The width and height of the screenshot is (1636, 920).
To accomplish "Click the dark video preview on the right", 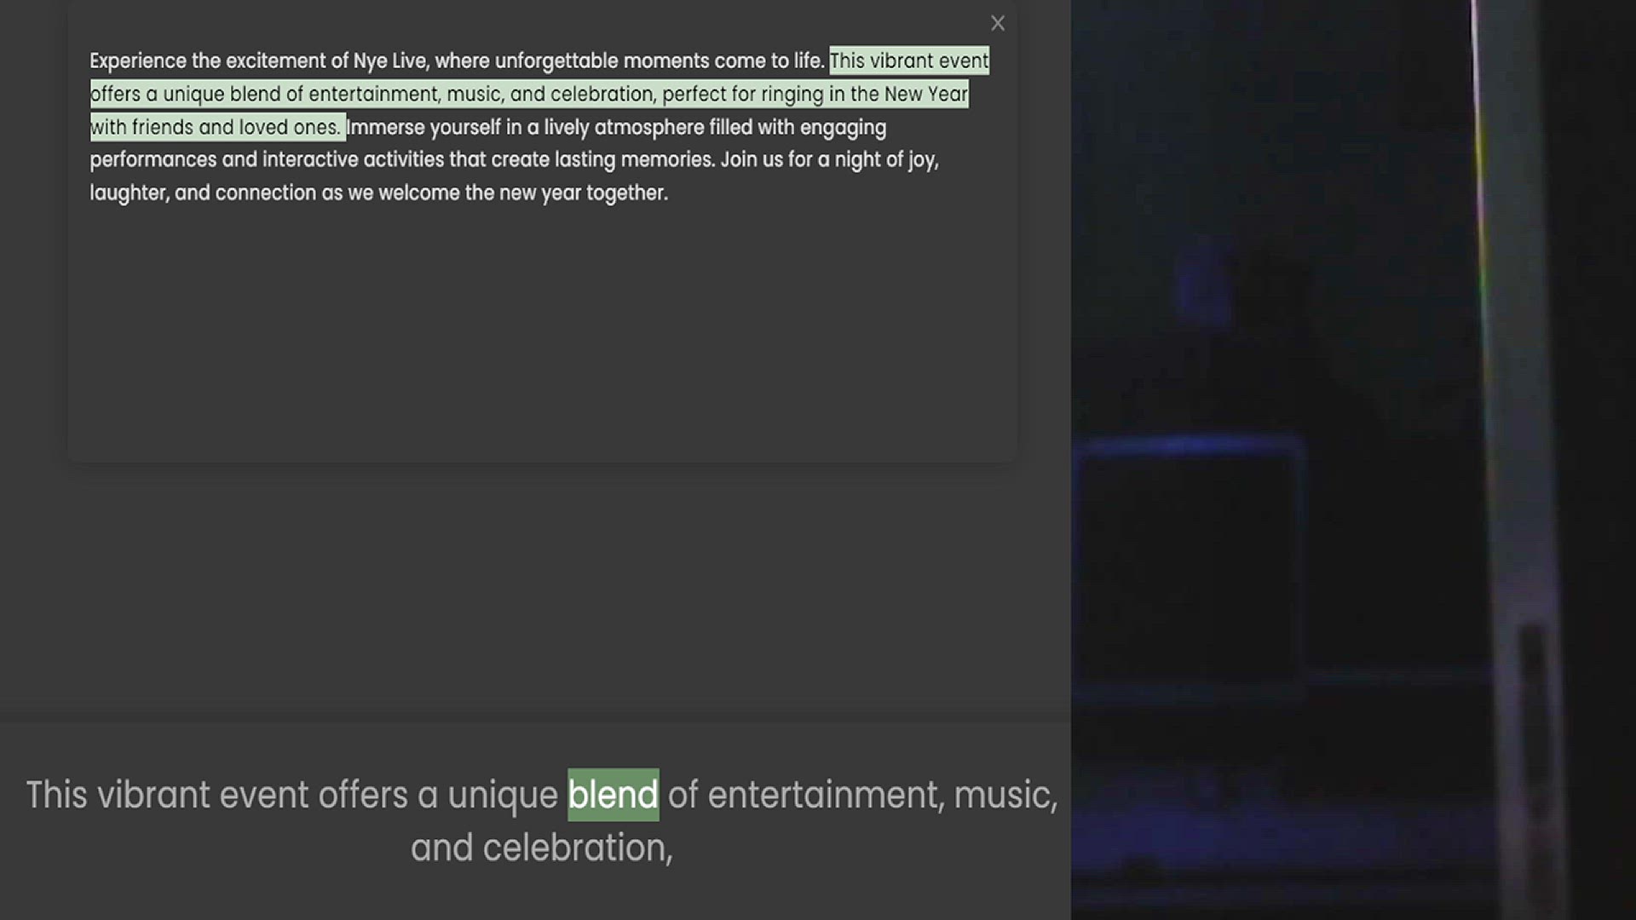I will click(1353, 460).
